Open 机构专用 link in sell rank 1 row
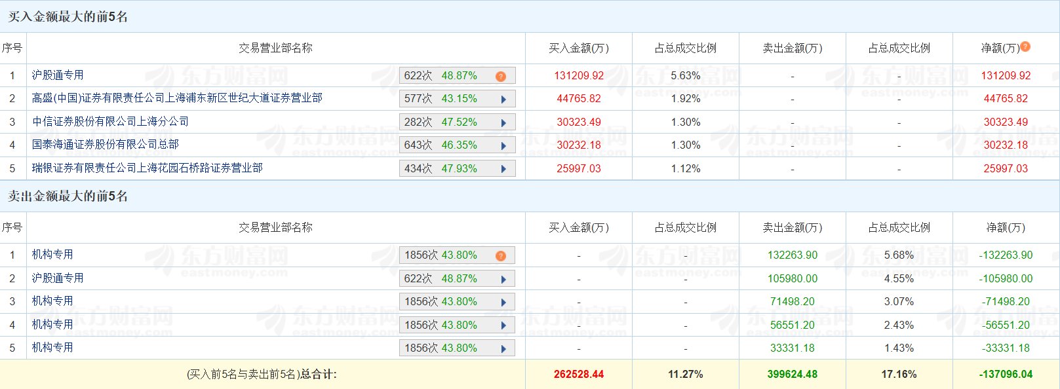Image resolution: width=1060 pixels, height=389 pixels. (52, 255)
